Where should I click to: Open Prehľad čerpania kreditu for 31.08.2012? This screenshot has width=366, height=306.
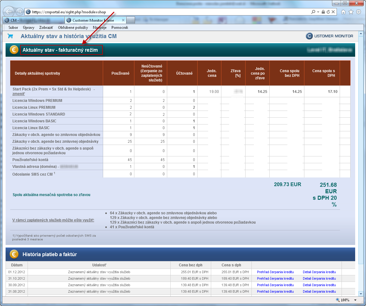click(x=275, y=291)
